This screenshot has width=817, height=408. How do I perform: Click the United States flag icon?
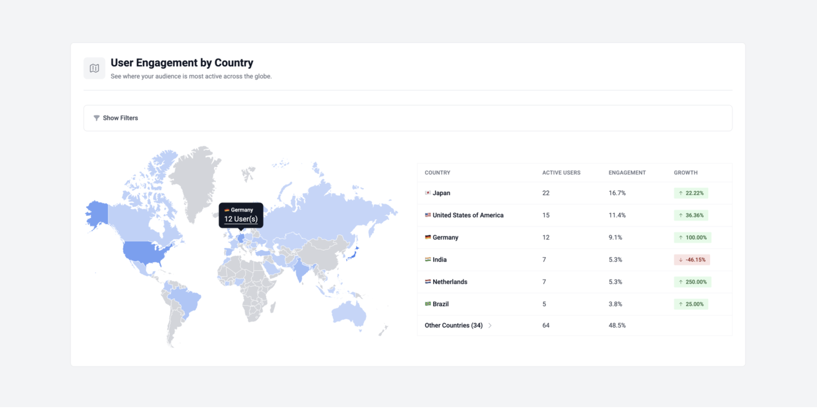428,215
